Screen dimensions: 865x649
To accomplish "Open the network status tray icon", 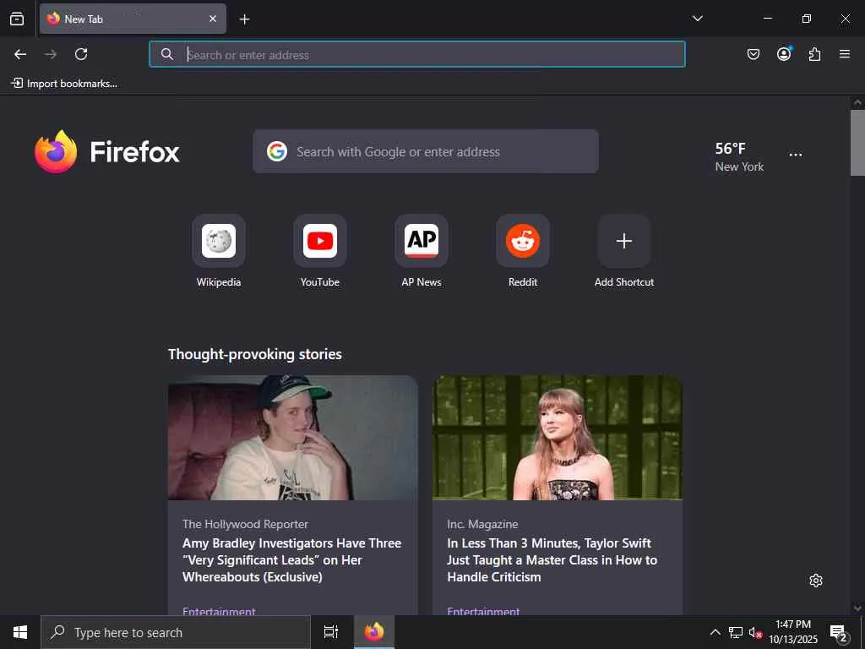I will (x=736, y=632).
